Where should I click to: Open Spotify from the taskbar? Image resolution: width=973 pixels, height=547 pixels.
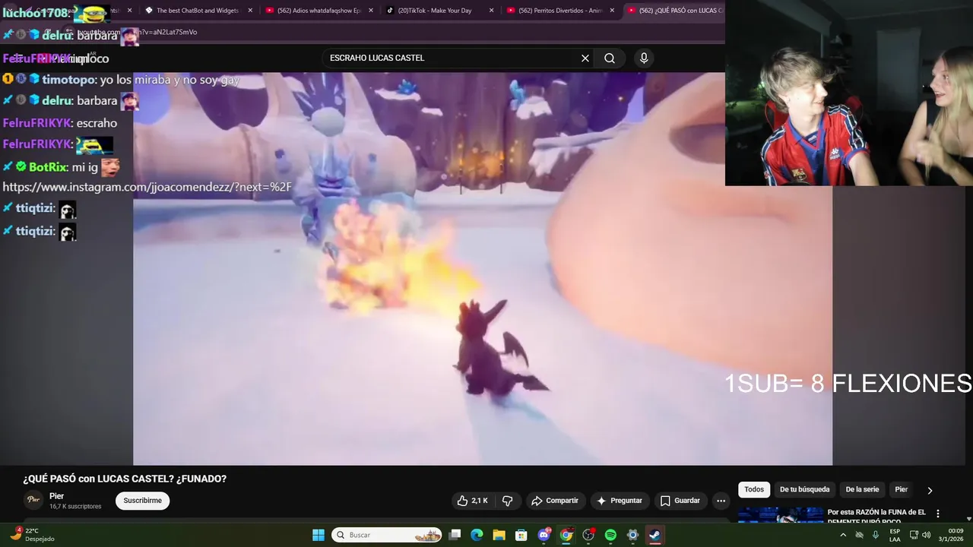[610, 535]
